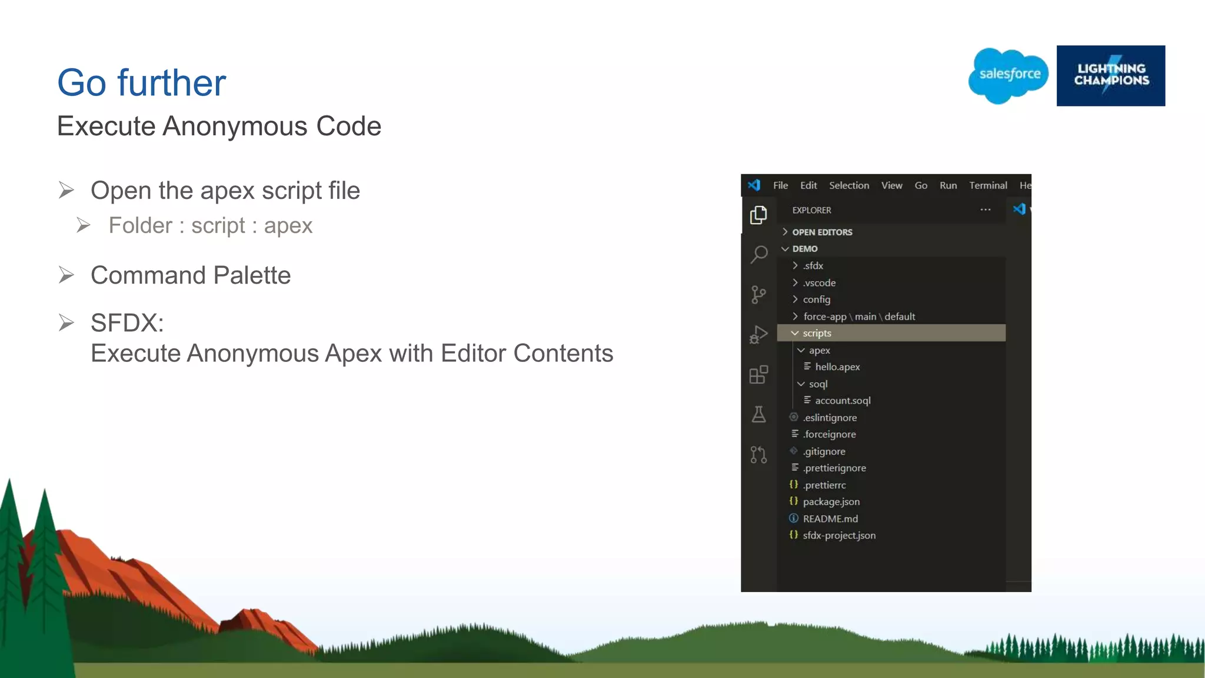
Task: Open the Search view in activity bar
Action: 758,255
